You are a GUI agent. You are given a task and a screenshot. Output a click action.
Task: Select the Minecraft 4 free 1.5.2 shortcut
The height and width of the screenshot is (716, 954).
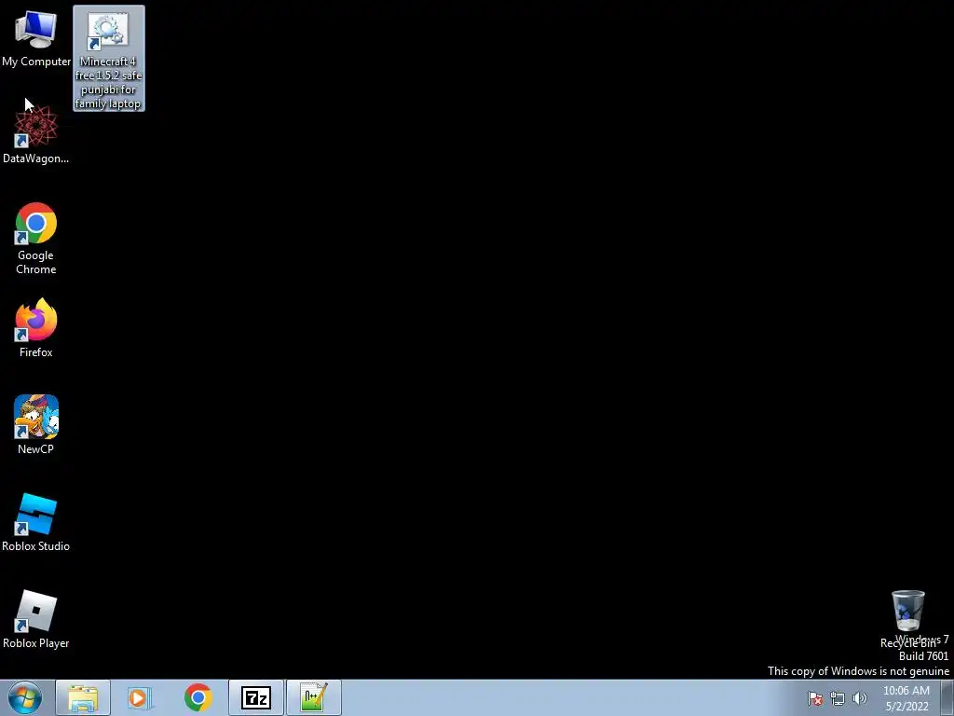click(x=109, y=59)
